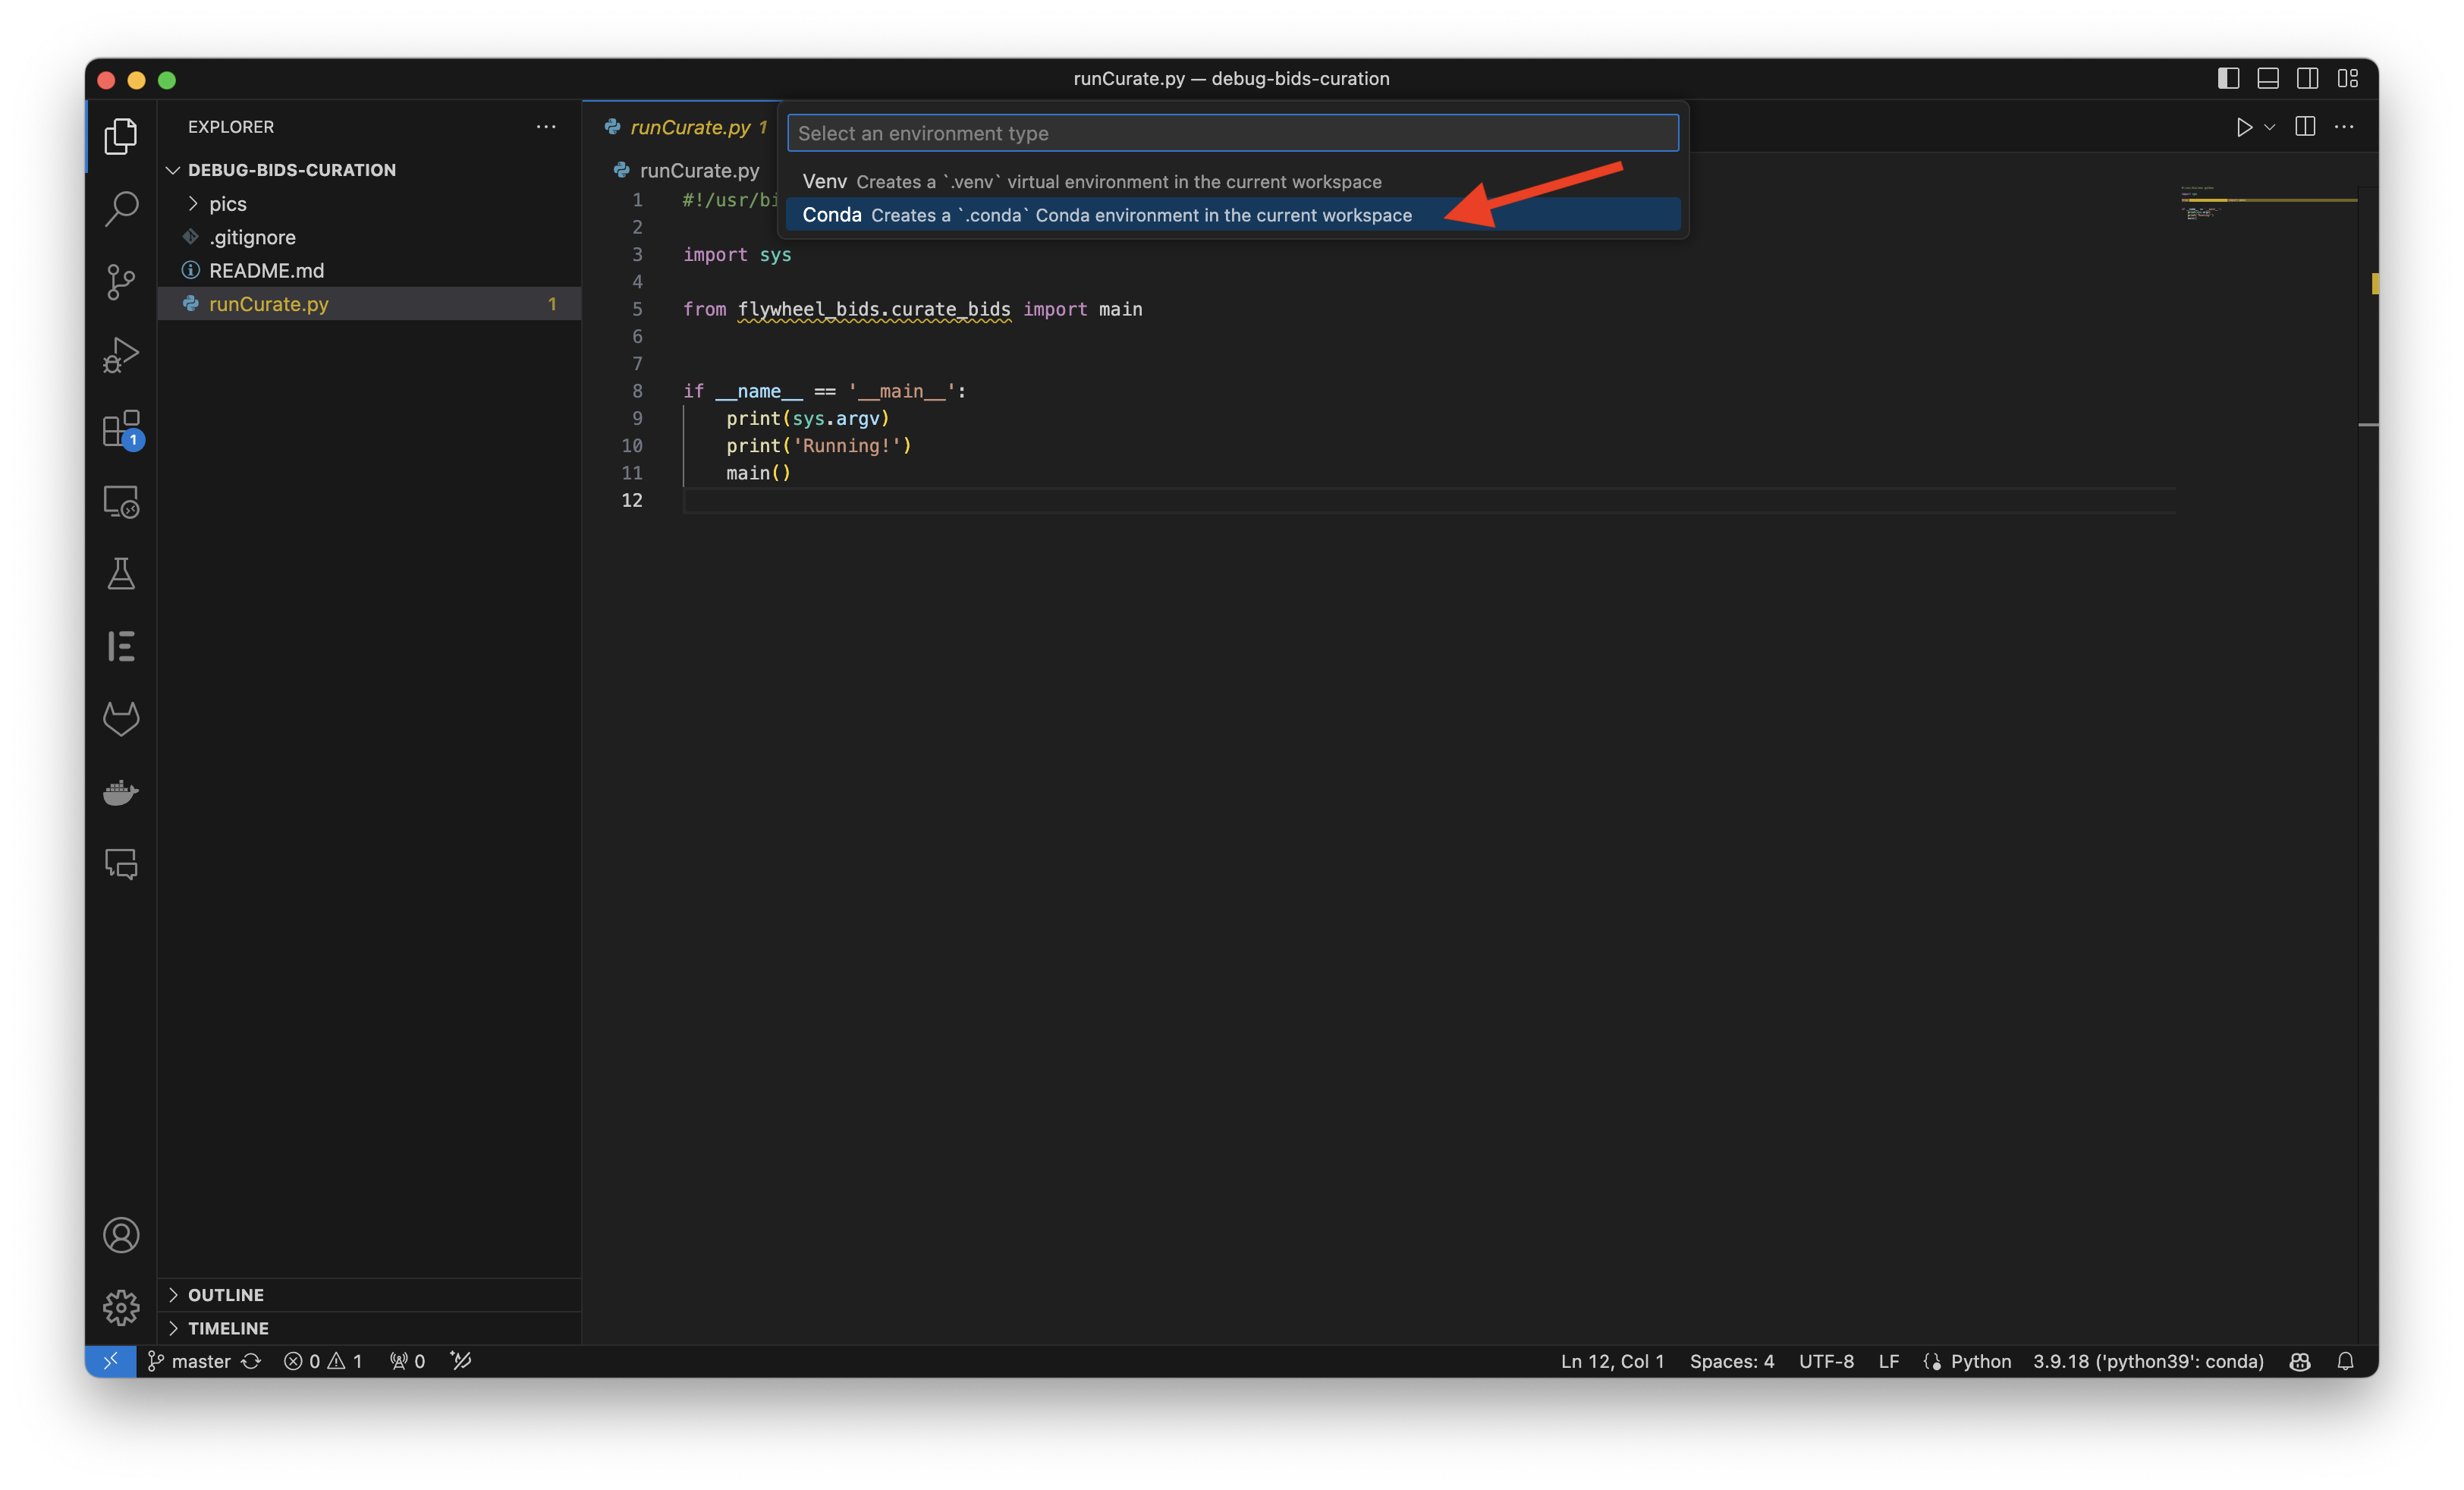Screen dimensions: 2464x1490
Task: Open Customize Layout icon
Action: click(x=2348, y=78)
